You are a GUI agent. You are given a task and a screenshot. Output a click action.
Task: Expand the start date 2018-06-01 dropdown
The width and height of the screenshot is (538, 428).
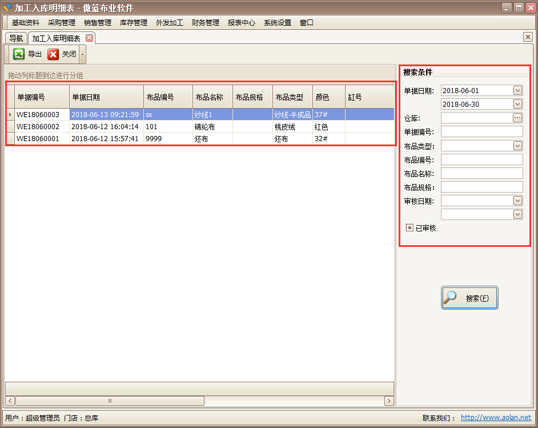pos(517,90)
